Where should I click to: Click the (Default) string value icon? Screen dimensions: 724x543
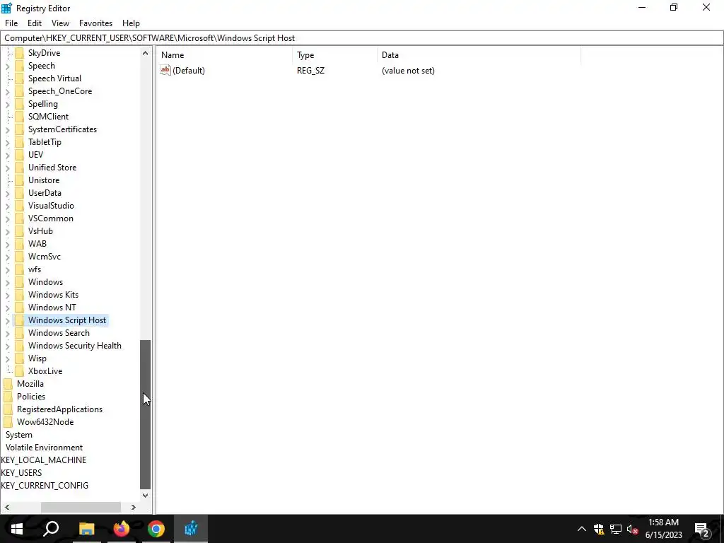[x=165, y=70]
